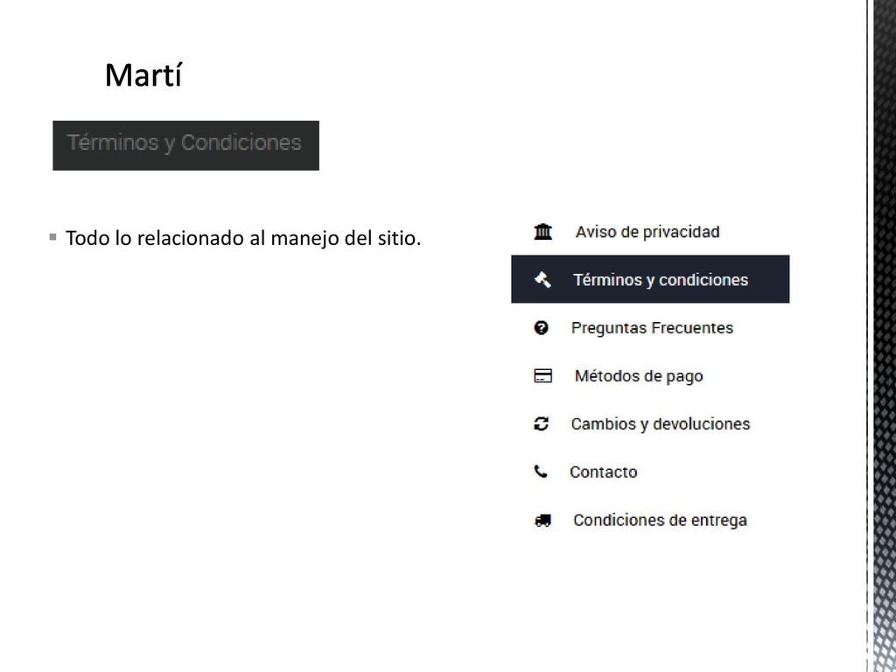Select the highlighted Términos y condiciones entry

click(650, 279)
